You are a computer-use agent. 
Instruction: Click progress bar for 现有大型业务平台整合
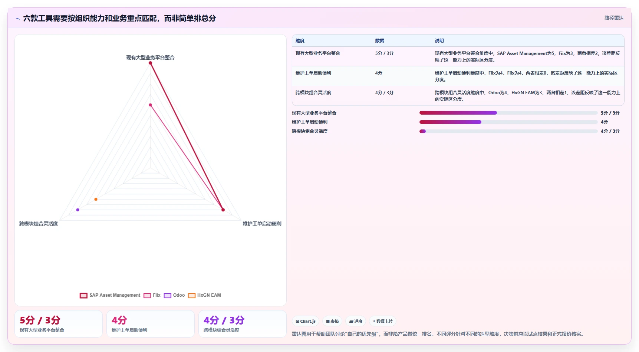(x=508, y=113)
